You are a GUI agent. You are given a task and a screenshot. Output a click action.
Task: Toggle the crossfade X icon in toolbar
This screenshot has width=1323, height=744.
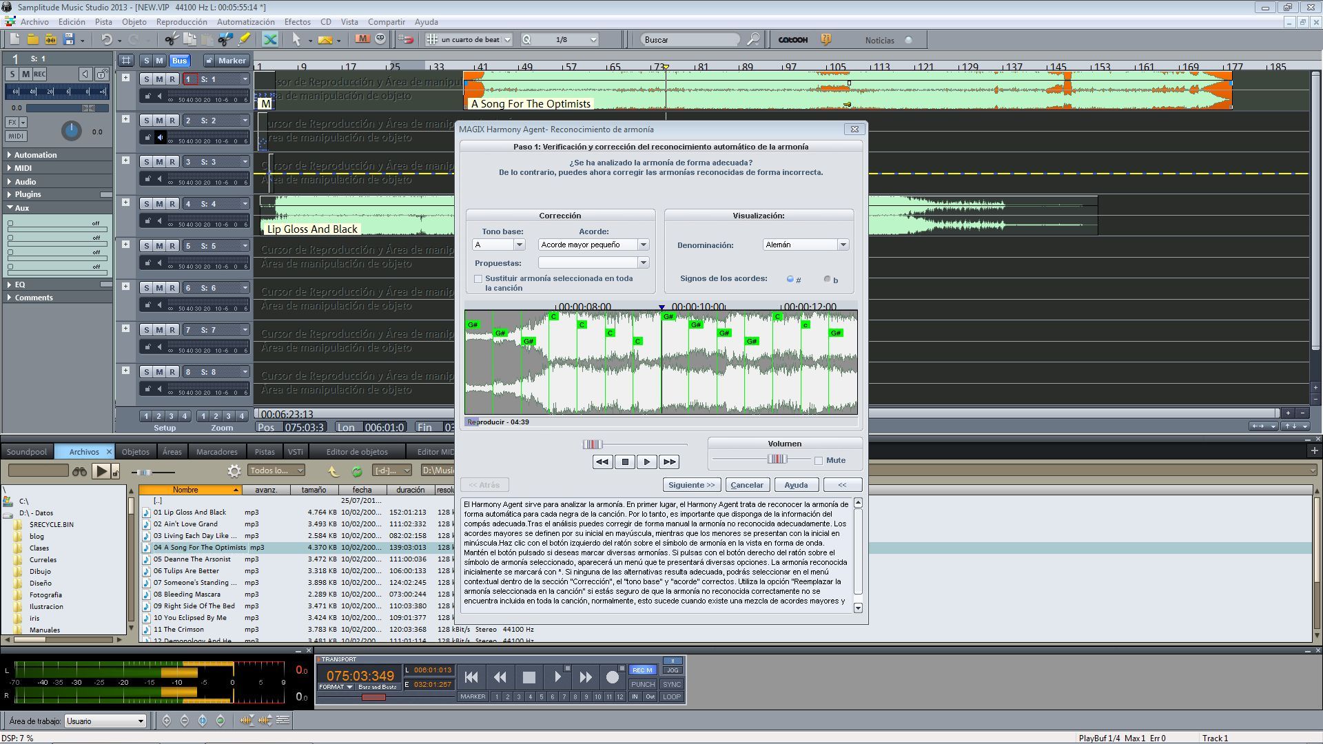270,39
